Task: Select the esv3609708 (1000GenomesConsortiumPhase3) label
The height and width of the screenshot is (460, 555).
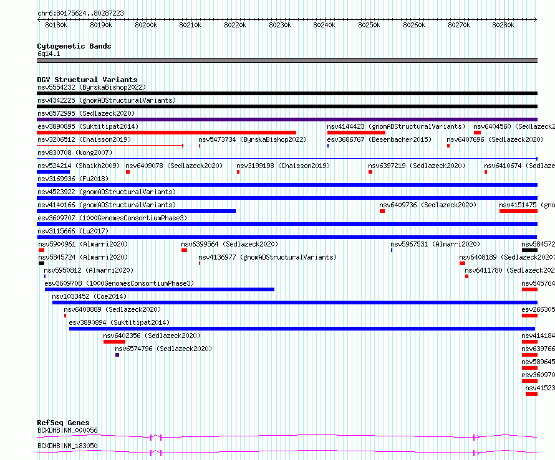Action: [x=119, y=283]
